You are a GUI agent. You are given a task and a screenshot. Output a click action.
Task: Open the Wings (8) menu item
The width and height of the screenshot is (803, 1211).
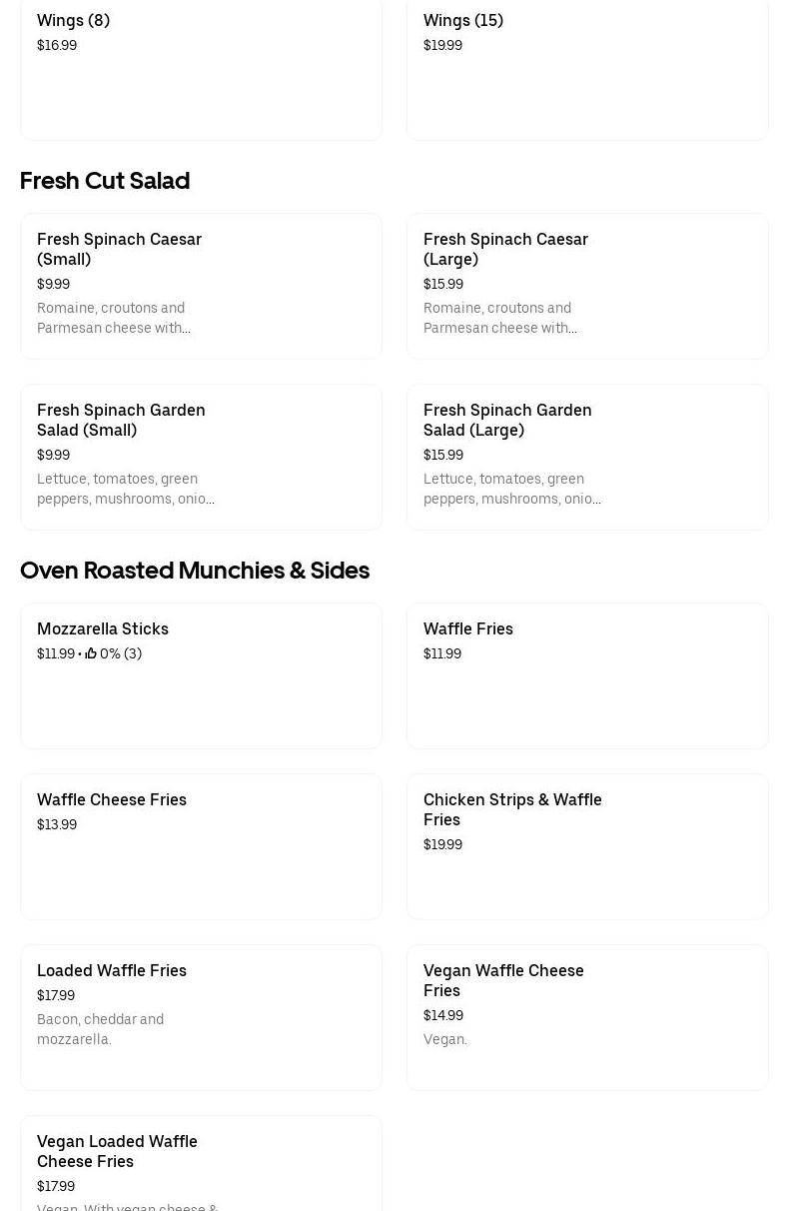[201, 69]
